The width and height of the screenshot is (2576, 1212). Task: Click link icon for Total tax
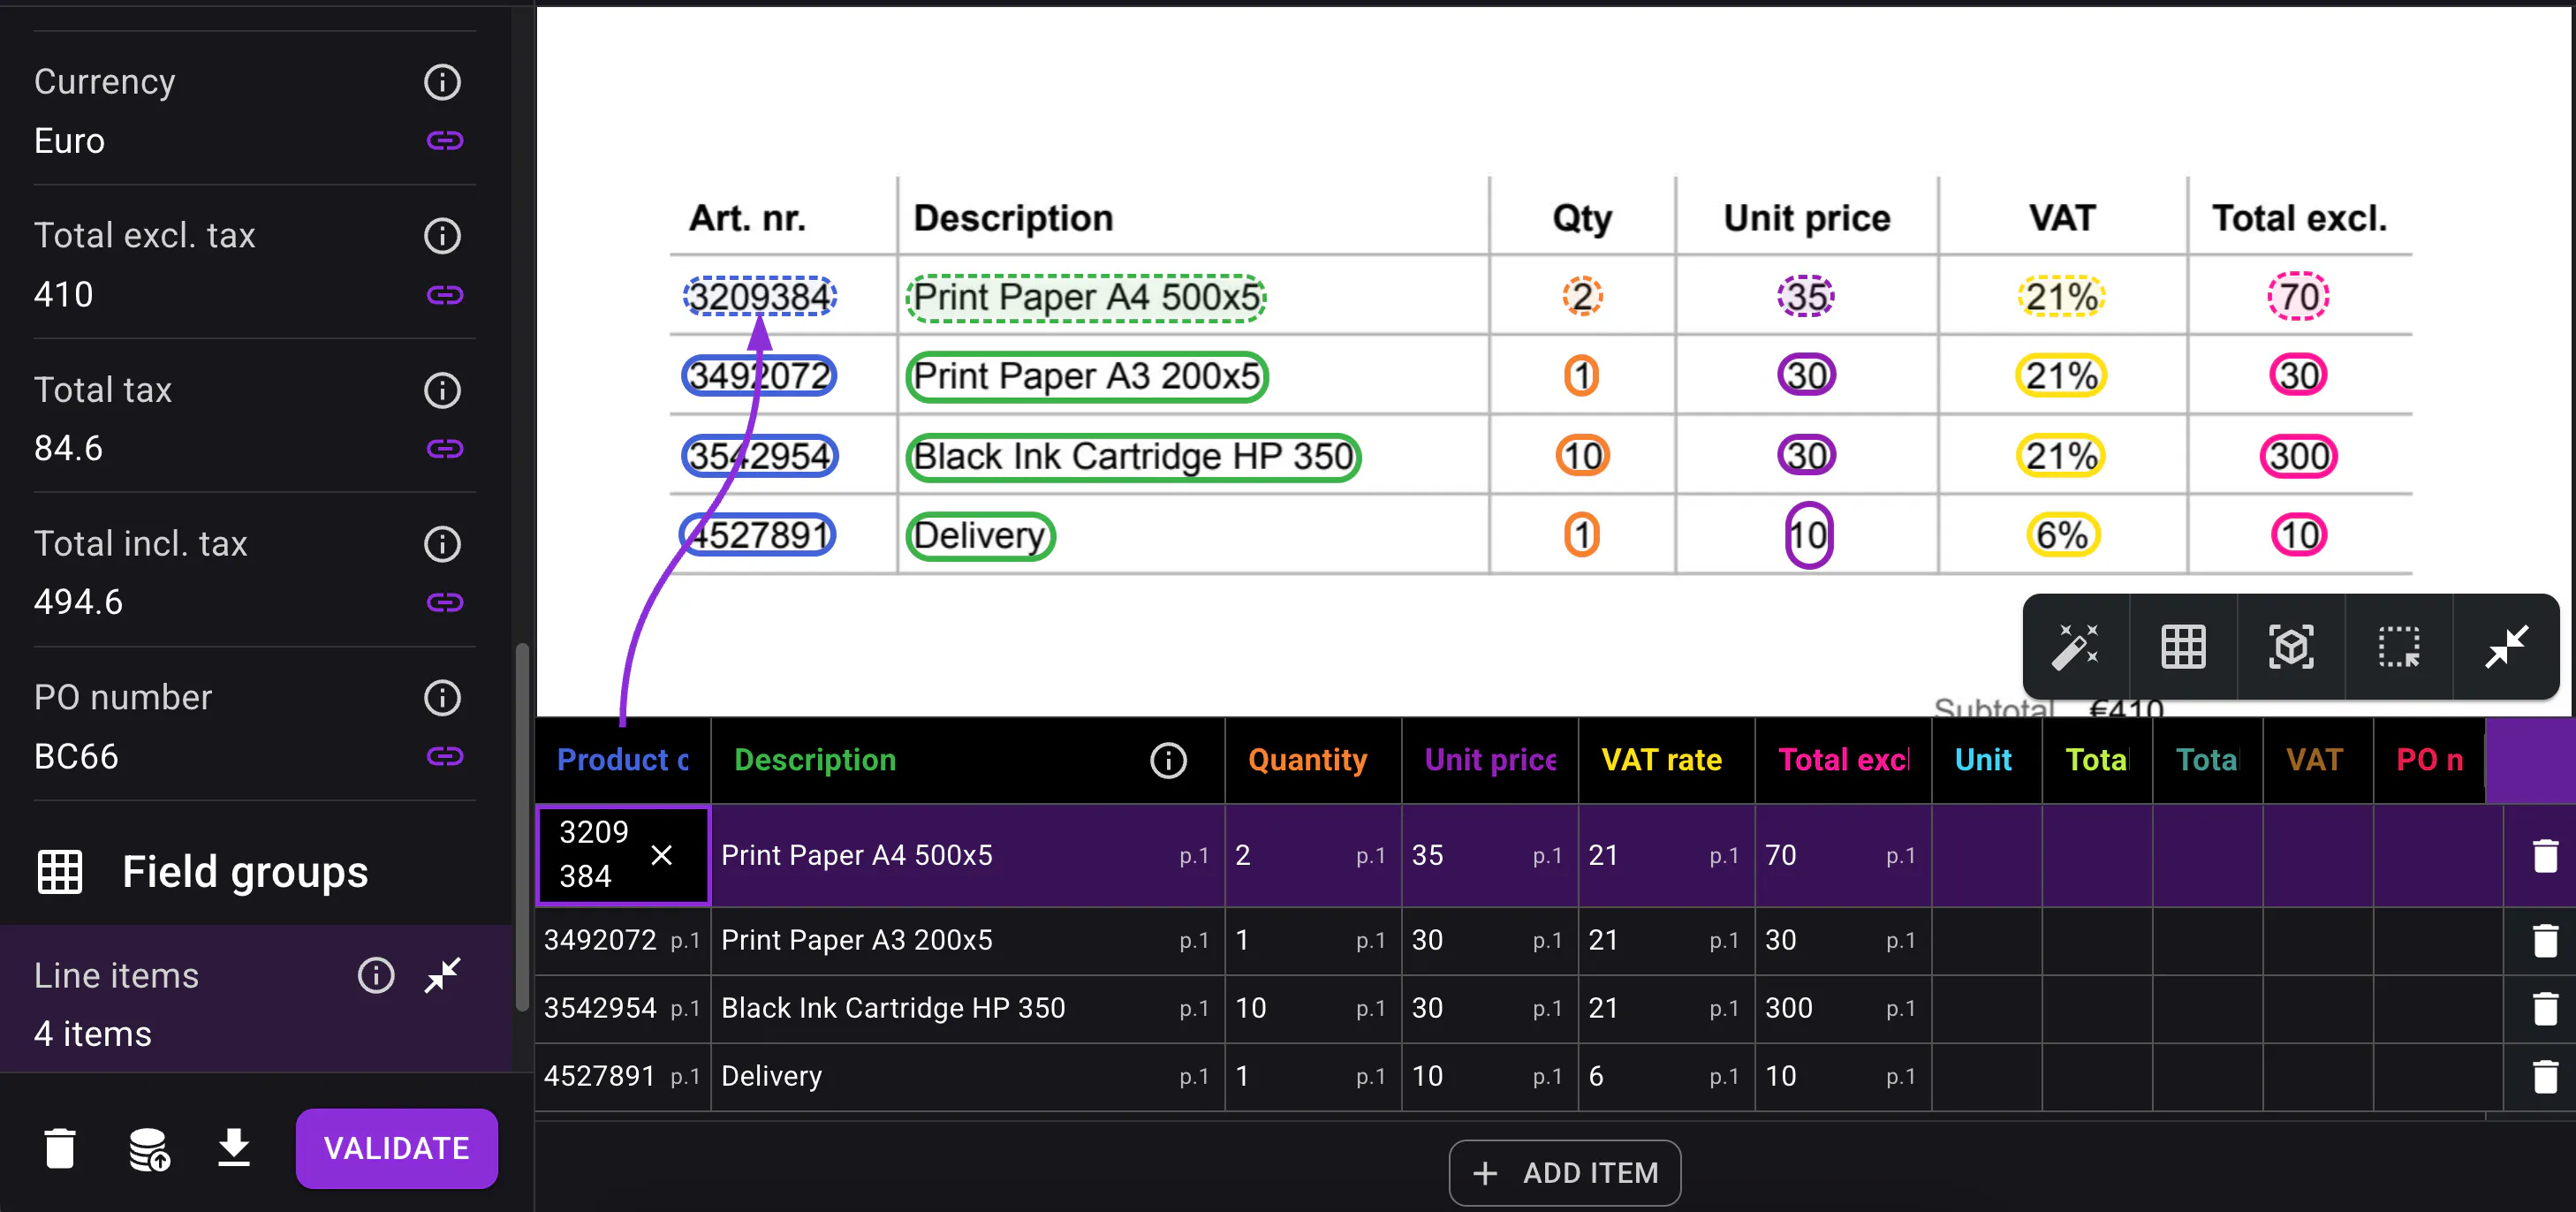(x=444, y=448)
